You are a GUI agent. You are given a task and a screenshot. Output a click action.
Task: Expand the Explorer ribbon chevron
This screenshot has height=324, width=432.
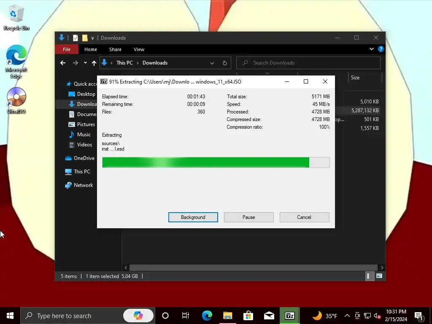[x=371, y=49]
